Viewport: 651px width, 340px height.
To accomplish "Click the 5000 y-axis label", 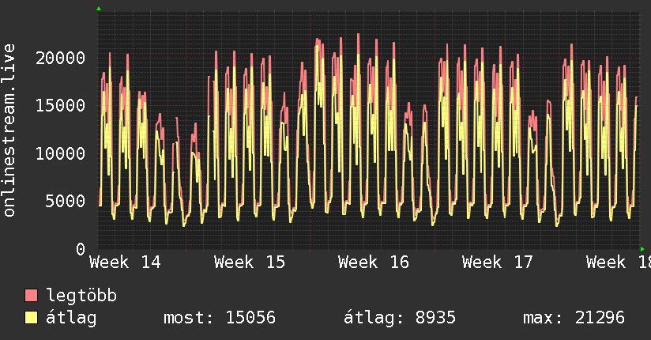I will pos(66,201).
